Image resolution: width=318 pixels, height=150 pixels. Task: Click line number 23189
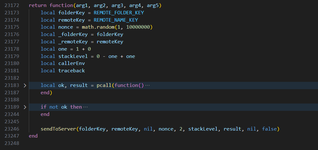point(12,107)
